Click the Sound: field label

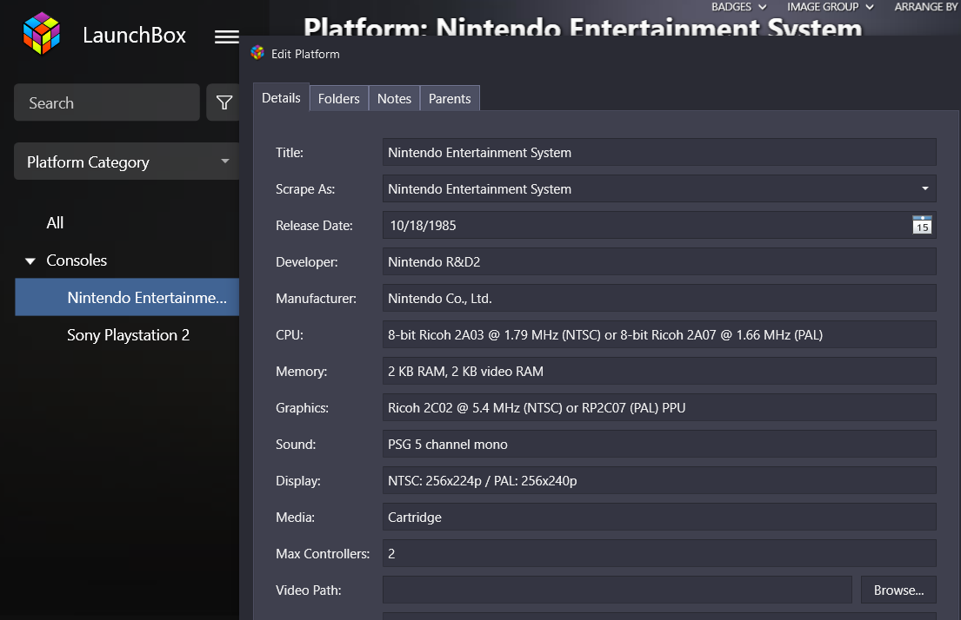[296, 445]
